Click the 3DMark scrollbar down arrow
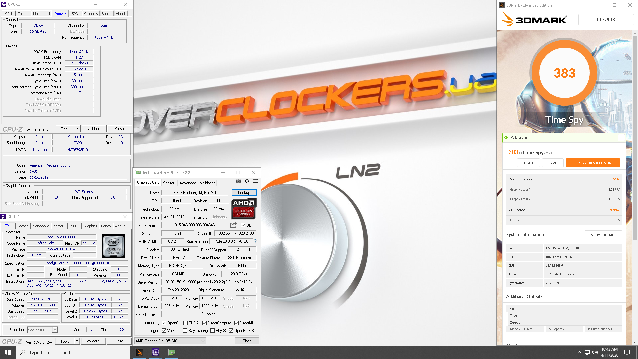The height and width of the screenshot is (359, 638). pos(635,342)
